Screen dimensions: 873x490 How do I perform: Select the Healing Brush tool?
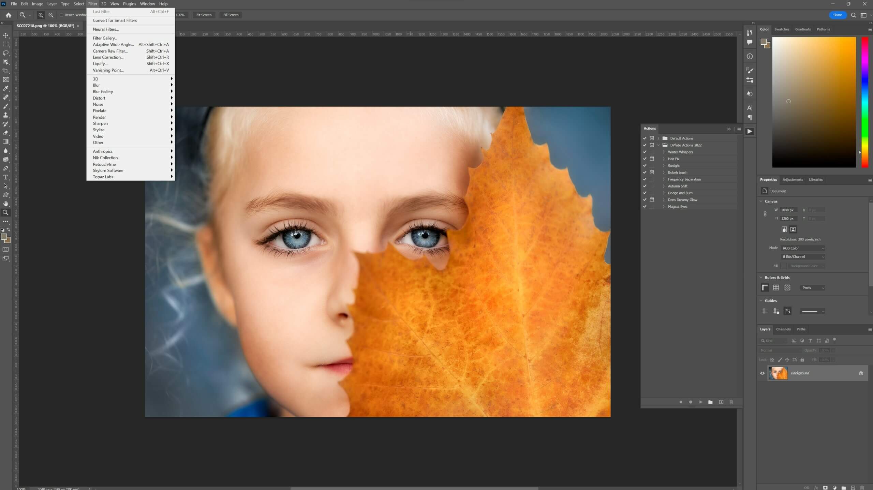[x=6, y=97]
